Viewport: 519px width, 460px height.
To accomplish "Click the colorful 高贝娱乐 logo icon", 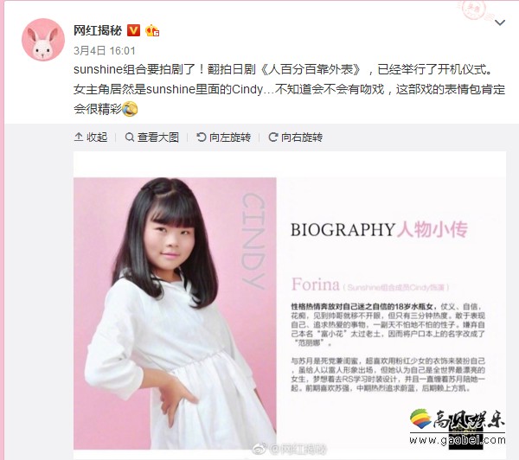I will coord(420,419).
